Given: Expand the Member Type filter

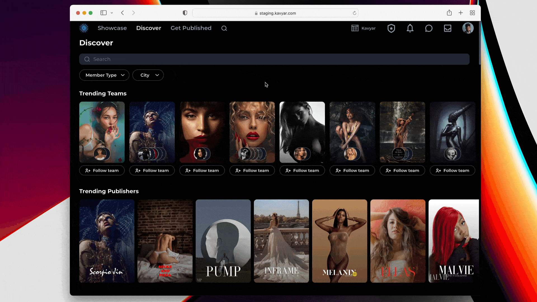Looking at the screenshot, I should [104, 75].
